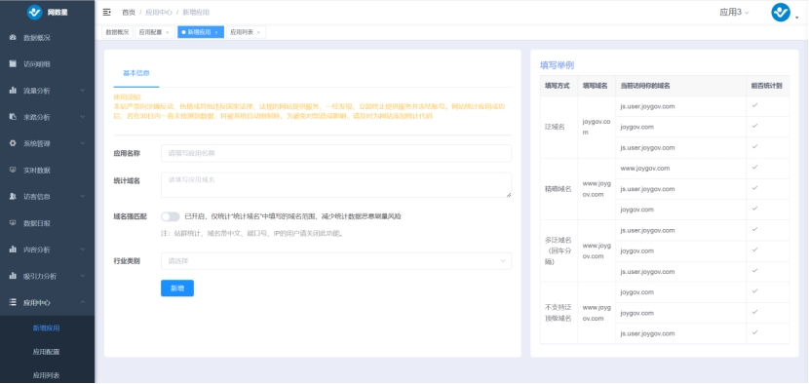This screenshot has width=809, height=384.
Task: Open the 访问明细 sidebar menu item
Action: point(47,64)
